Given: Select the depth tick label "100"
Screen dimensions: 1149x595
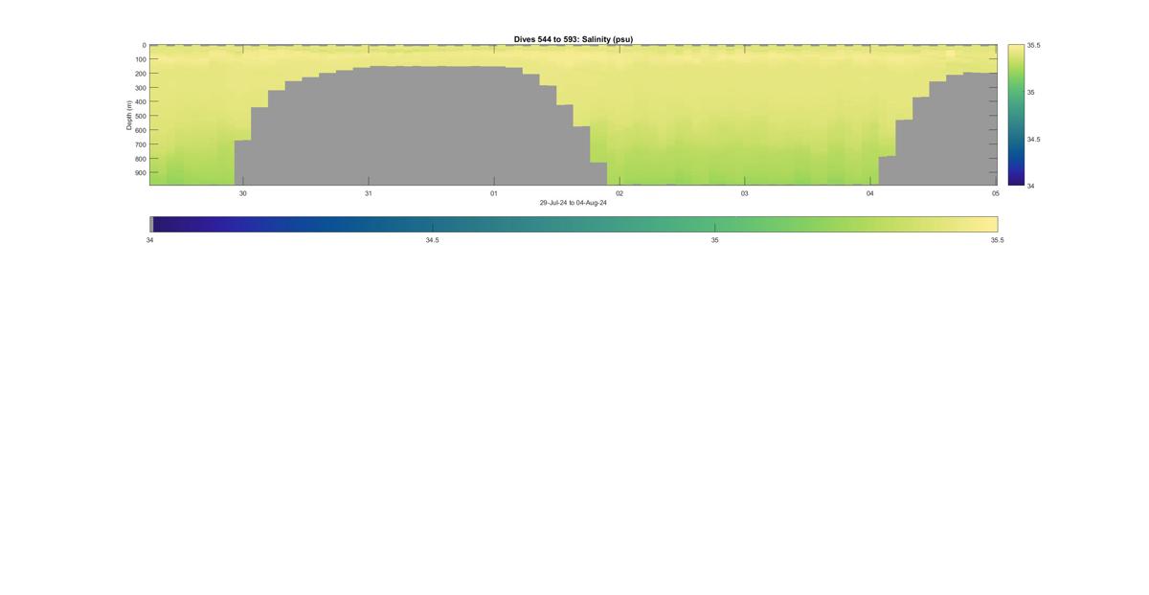Looking at the screenshot, I should [140, 59].
